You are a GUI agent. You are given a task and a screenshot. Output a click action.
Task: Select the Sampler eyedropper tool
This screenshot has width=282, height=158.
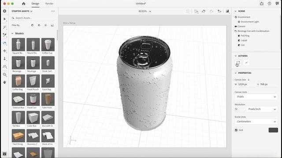pos(5,35)
